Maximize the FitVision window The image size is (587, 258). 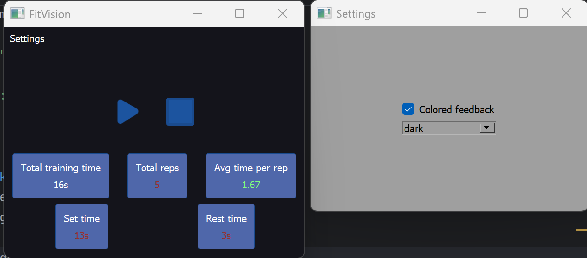click(x=240, y=13)
